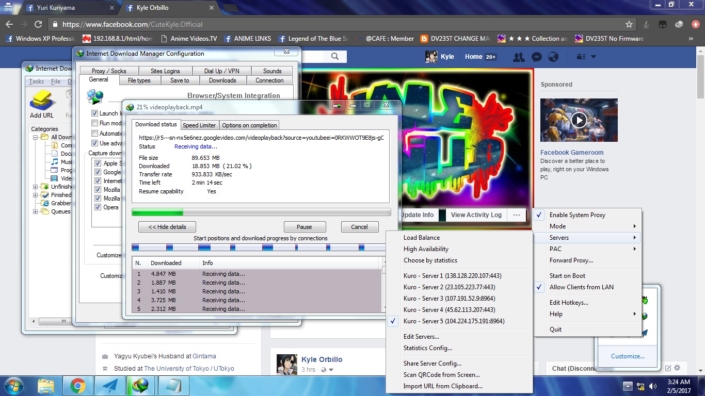
Task: Toggle the Google Chrome capture checkbox
Action: pos(98,172)
